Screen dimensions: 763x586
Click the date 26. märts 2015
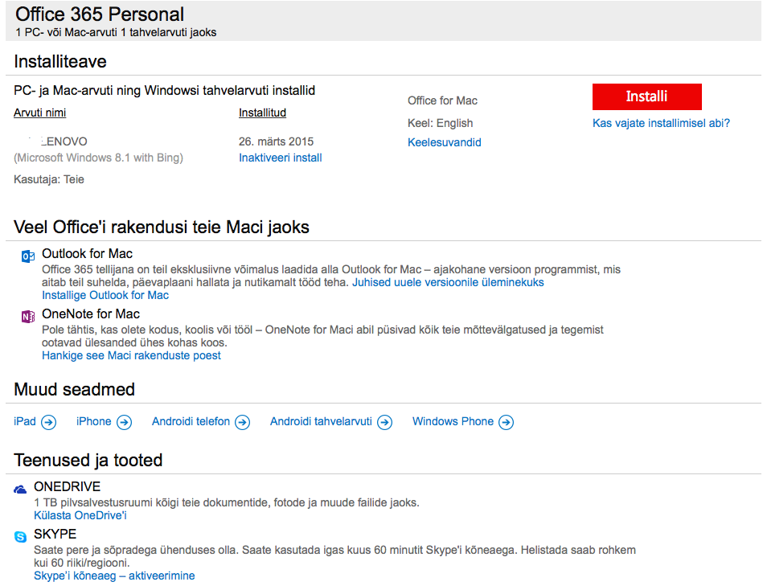276,141
